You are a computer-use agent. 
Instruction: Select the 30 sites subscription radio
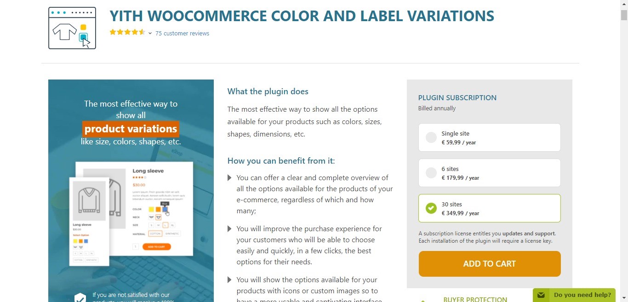click(431, 208)
